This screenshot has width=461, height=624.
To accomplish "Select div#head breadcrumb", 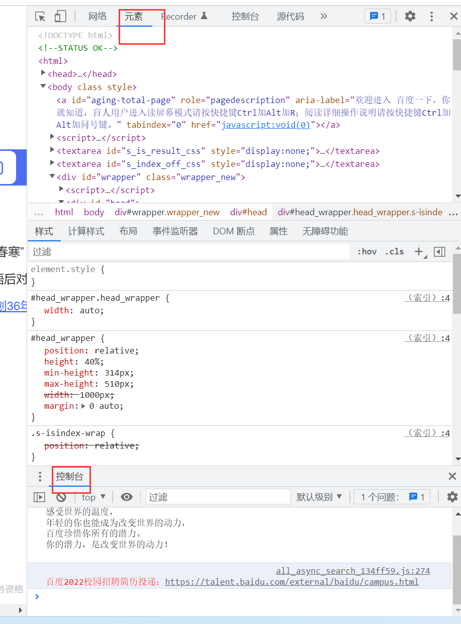I will click(249, 212).
